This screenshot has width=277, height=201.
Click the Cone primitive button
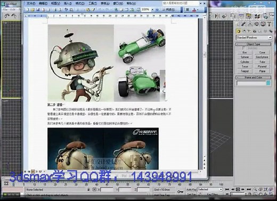[x=262, y=52]
